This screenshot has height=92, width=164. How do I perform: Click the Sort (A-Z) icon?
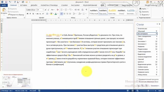pos(83,10)
